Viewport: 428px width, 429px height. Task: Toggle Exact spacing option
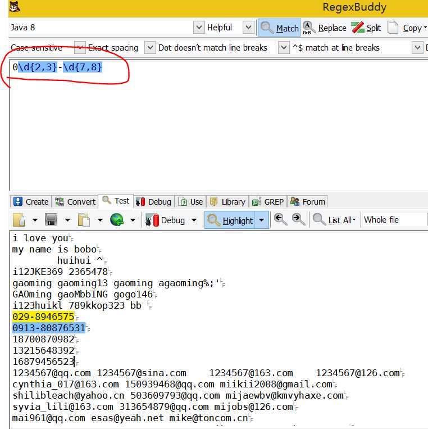[x=113, y=48]
